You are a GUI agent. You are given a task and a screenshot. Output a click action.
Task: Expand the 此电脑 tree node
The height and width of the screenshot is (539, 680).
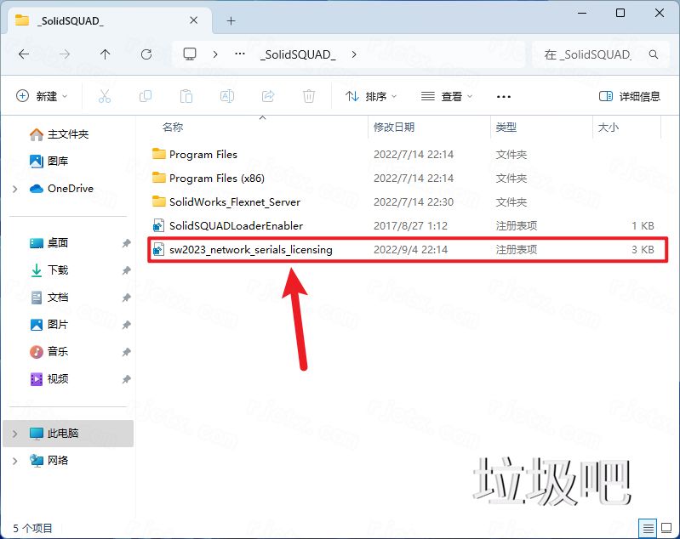point(15,434)
